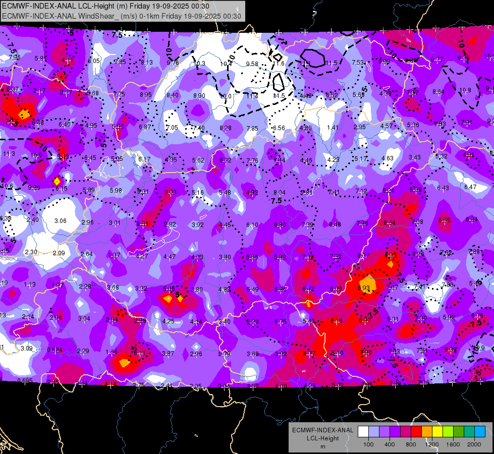
Task: Click the wind shear value 11.6
Action: click(x=279, y=64)
